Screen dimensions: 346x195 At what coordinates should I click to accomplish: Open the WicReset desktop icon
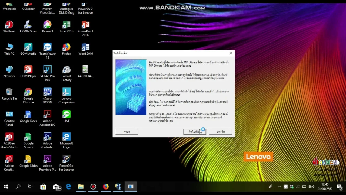[x=9, y=27]
